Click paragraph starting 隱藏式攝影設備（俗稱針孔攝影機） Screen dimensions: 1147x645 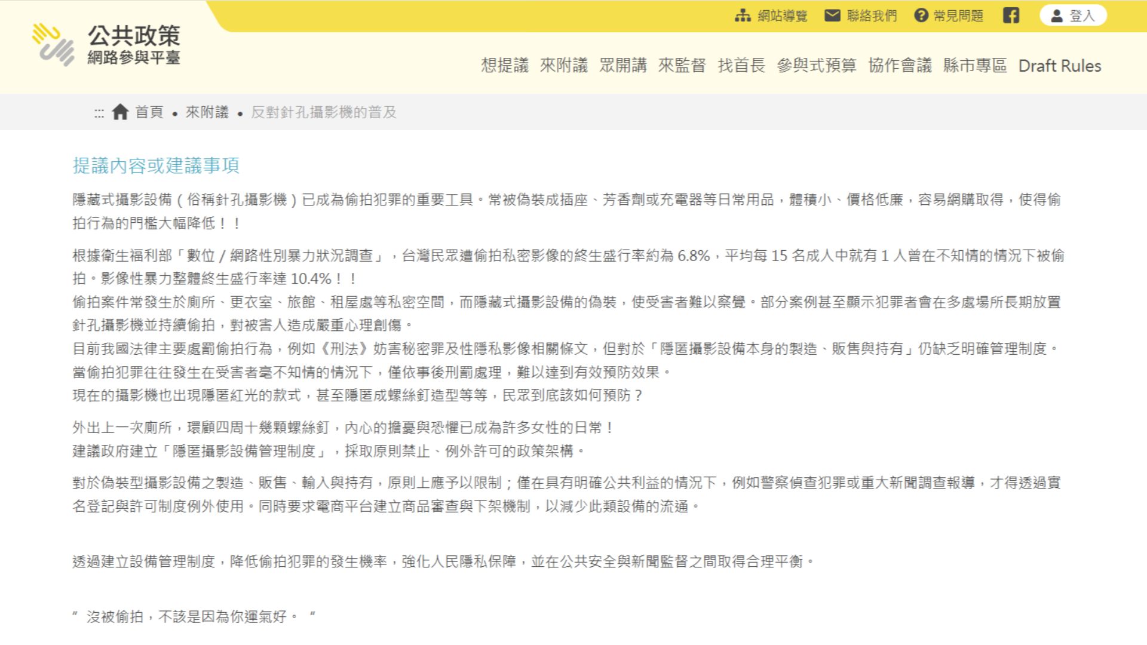click(x=568, y=211)
